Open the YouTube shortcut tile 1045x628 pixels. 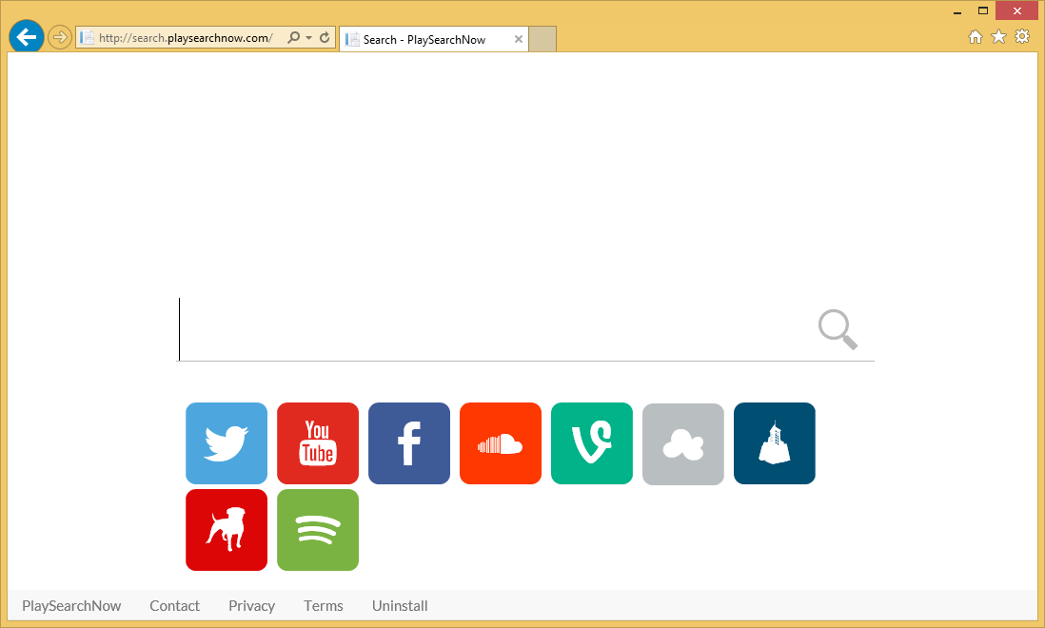pos(318,443)
